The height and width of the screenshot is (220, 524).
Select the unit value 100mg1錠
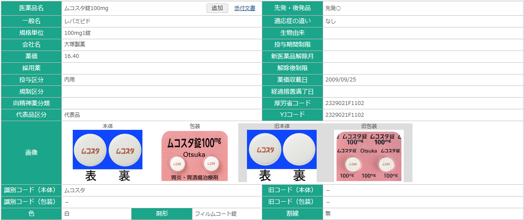77,33
